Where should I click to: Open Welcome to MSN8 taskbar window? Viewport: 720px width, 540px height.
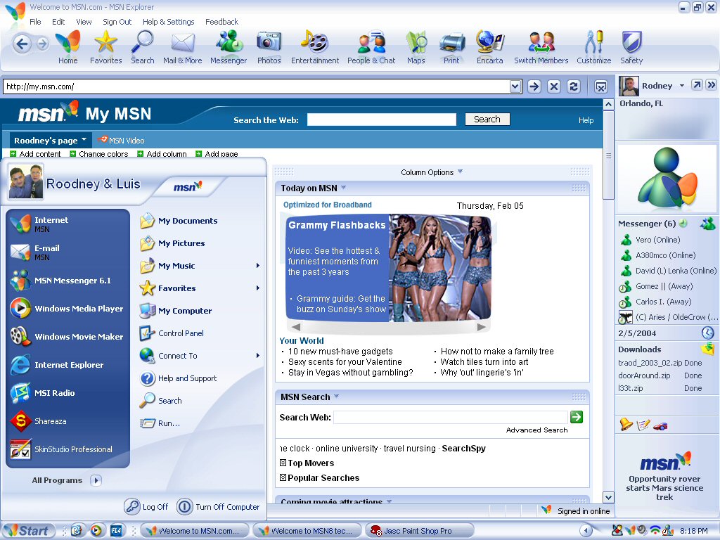pyautogui.click(x=307, y=531)
